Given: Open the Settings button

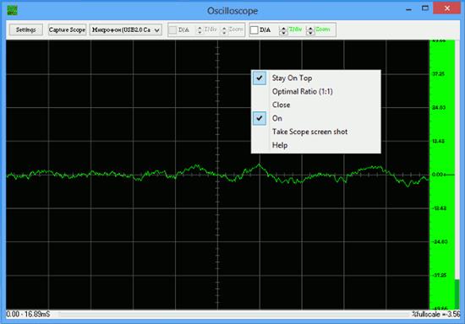Looking at the screenshot, I should pyautogui.click(x=26, y=30).
